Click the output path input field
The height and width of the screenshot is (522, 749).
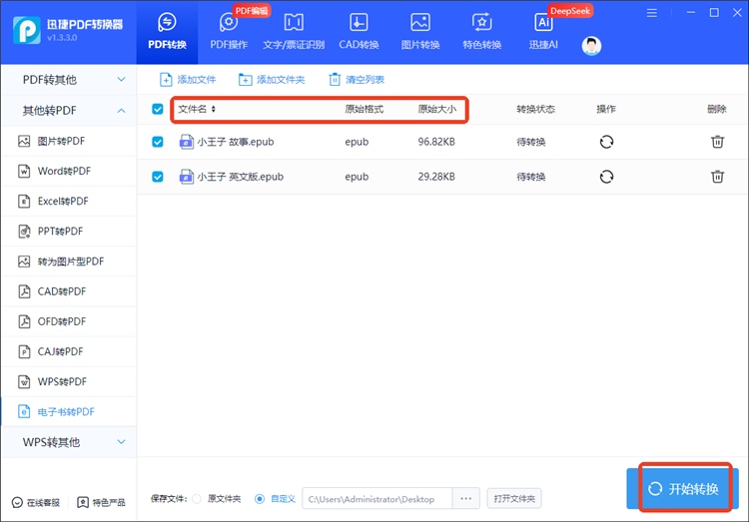(x=376, y=499)
